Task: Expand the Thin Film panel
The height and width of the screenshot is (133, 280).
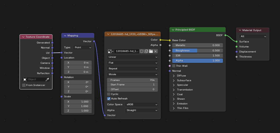Action: click(x=174, y=108)
